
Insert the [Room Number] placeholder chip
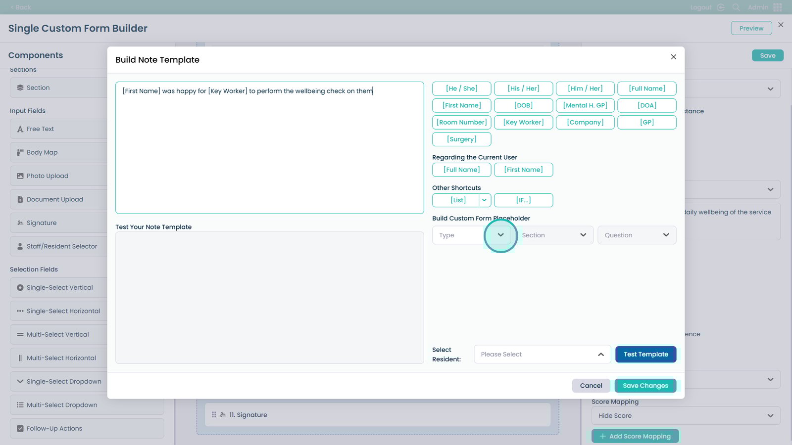(461, 122)
